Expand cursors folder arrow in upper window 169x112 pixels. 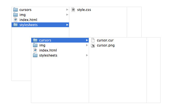[x=67, y=10]
